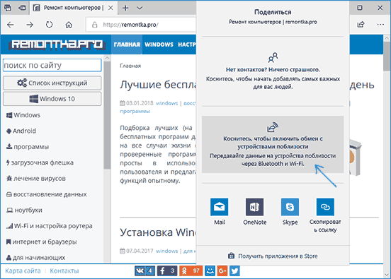Open the Установка Windows article heading
Screen dimensions: 391x279
tap(158, 232)
